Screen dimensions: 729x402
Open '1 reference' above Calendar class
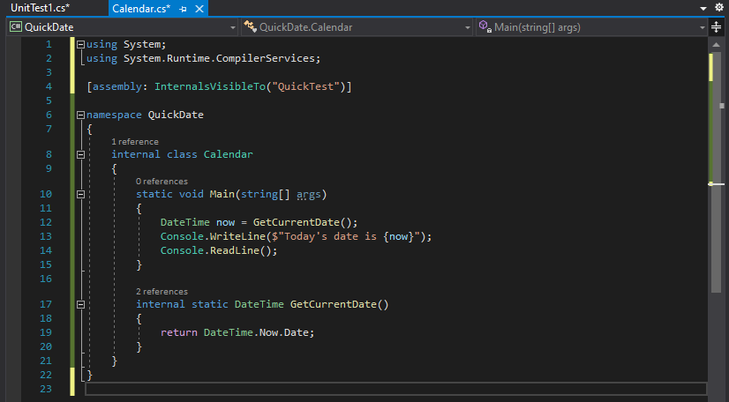tap(135, 142)
